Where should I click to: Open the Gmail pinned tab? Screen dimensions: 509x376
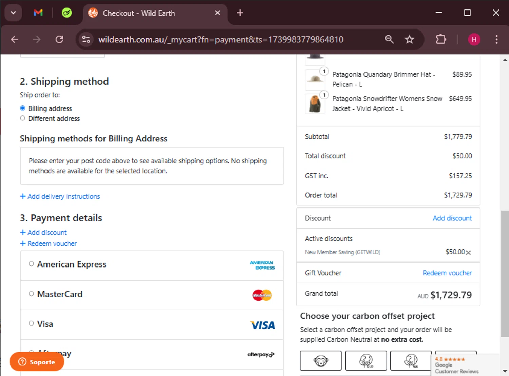38,13
